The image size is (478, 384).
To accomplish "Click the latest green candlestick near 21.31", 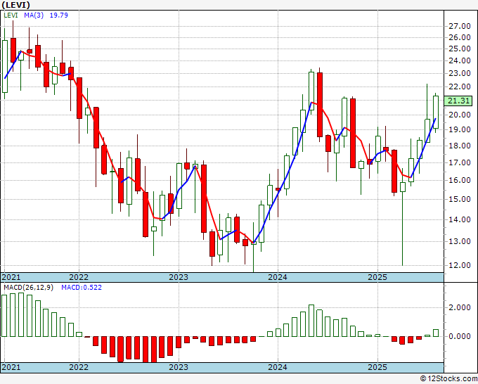I will [436, 112].
